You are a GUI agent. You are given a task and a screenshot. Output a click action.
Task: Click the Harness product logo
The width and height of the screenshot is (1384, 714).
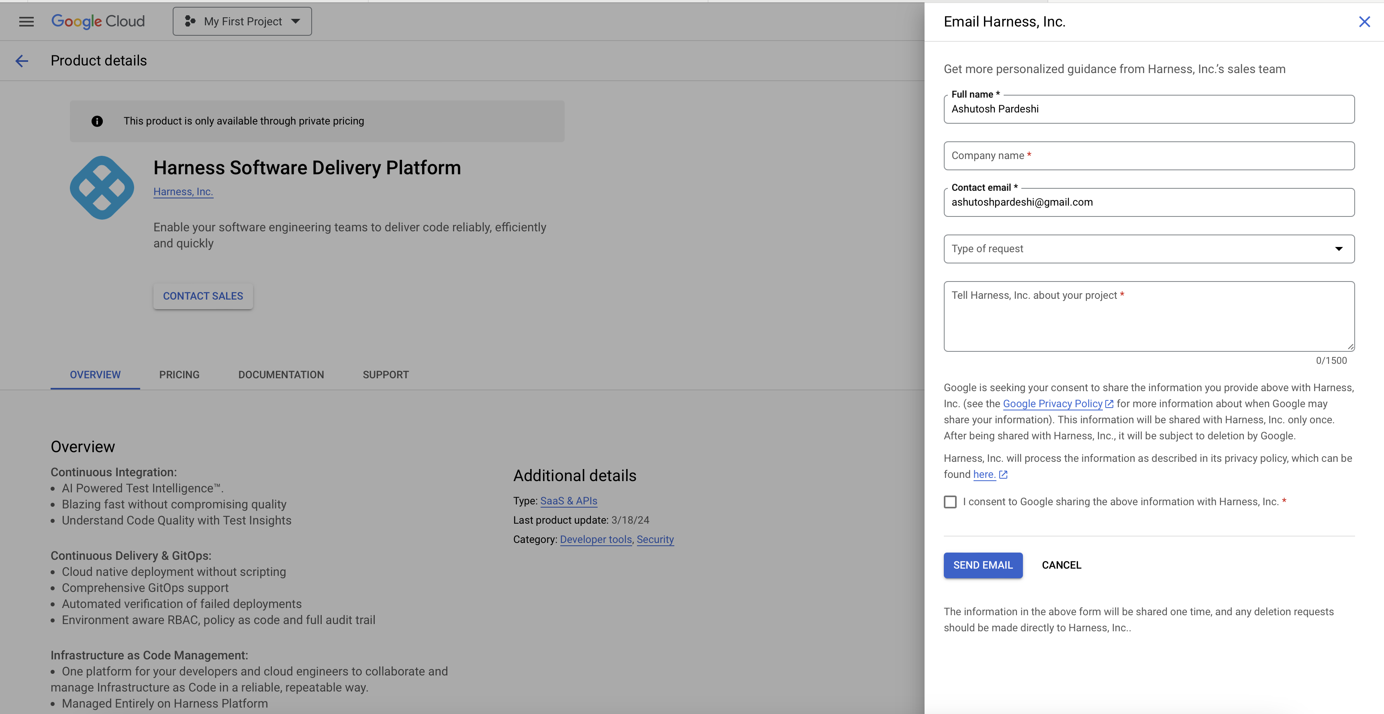pyautogui.click(x=102, y=188)
